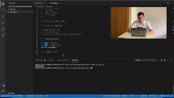Image resolution: width=174 pixels, height=98 pixels.
Task: Open the Run and Debug view
Action: click(x=3, y=23)
